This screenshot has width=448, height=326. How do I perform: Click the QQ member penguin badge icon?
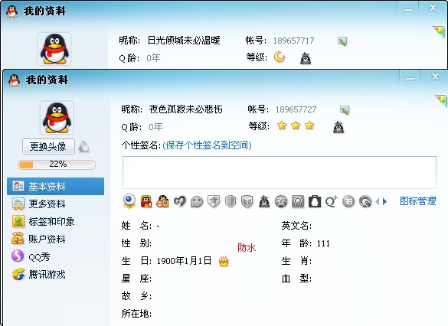coord(146,201)
